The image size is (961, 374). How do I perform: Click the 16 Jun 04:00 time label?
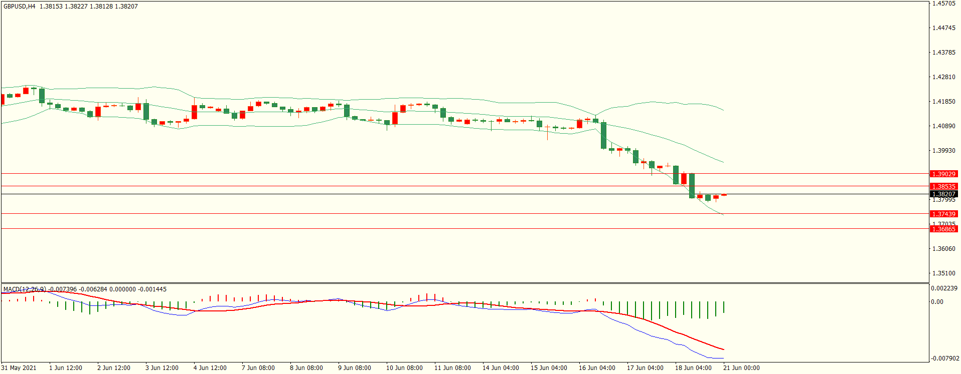[x=597, y=368]
